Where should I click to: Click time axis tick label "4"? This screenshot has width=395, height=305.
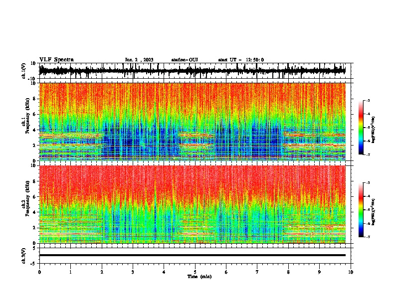(164, 272)
